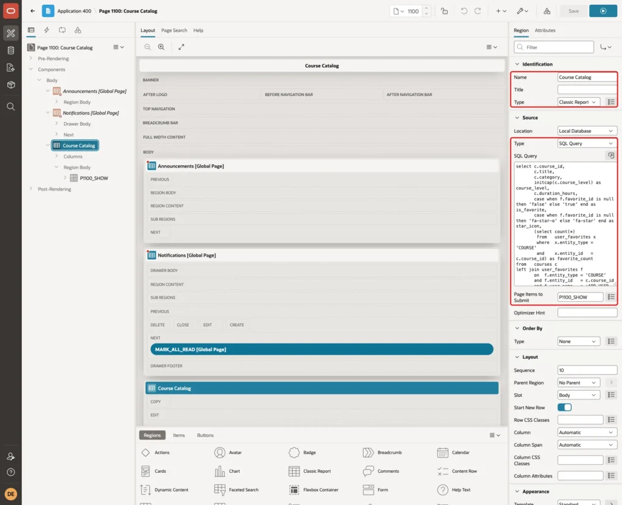Open the Source Type SQL Query dropdown
Image resolution: width=622 pixels, height=505 pixels.
click(x=587, y=143)
